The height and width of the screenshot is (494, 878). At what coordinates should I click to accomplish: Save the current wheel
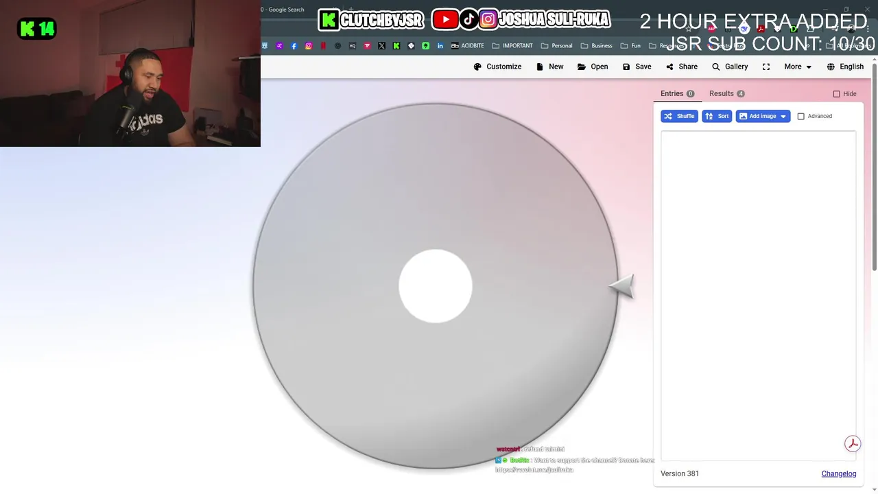pos(637,67)
